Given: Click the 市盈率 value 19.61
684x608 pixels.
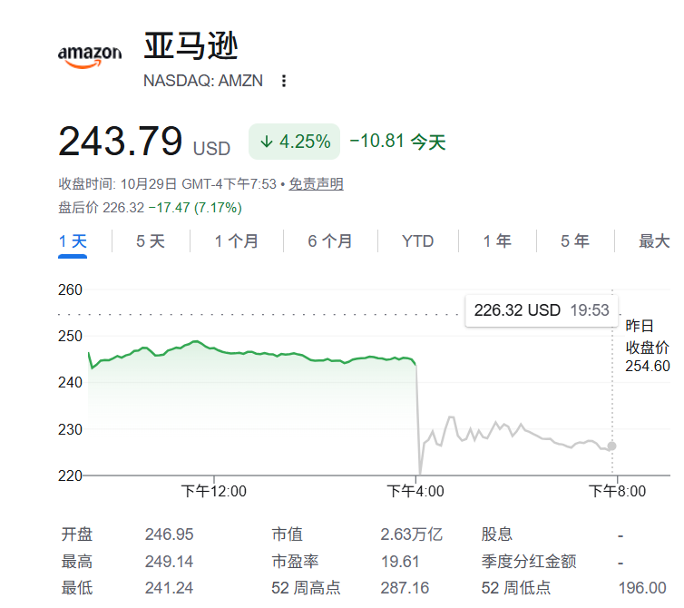Looking at the screenshot, I should (400, 562).
